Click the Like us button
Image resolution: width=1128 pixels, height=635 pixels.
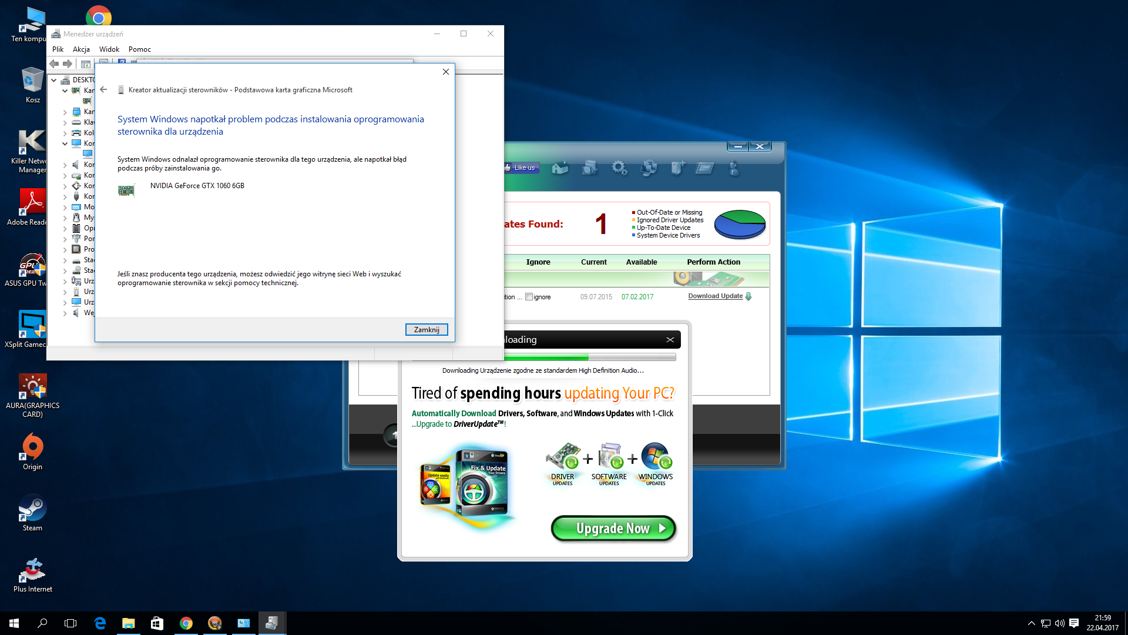[x=521, y=168]
